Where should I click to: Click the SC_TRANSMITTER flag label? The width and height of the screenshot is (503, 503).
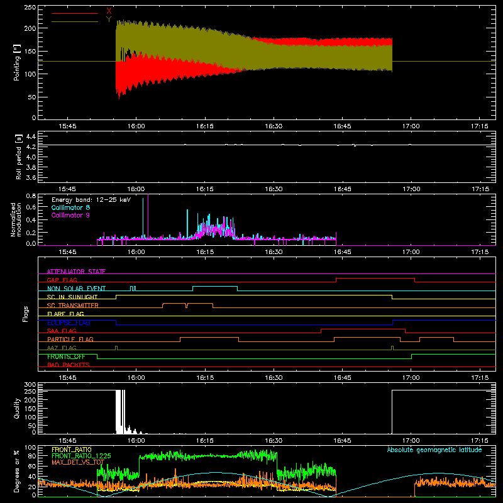pyautogui.click(x=73, y=306)
